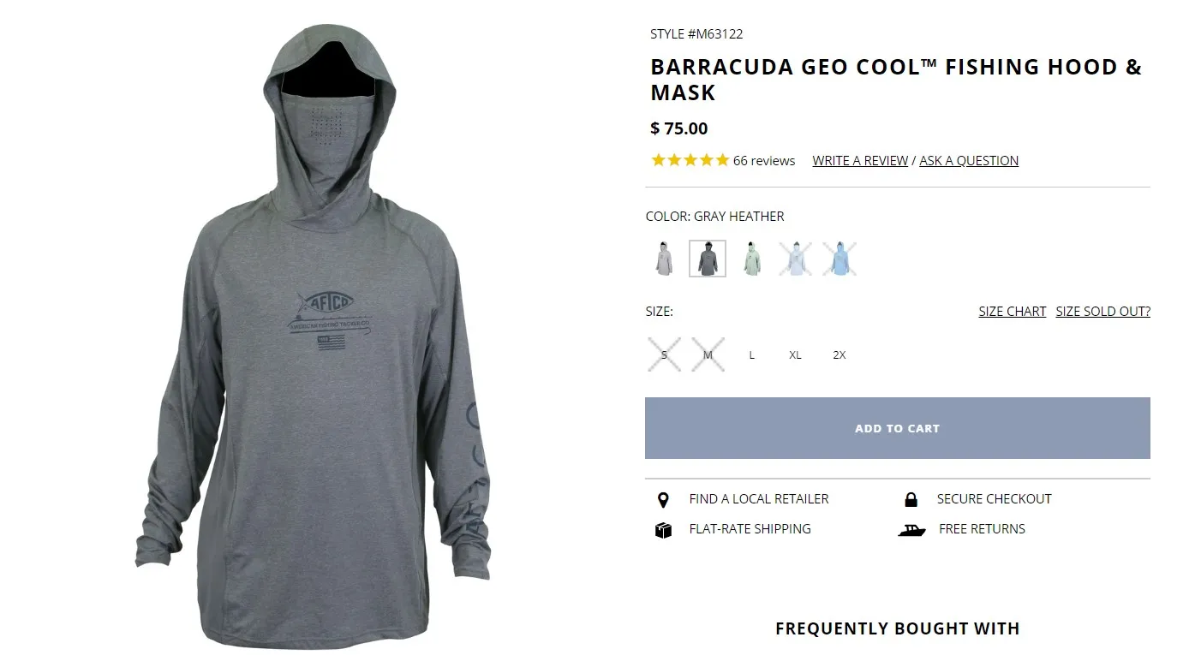The width and height of the screenshot is (1195, 655).
Task: Open the Size Chart link
Action: pyautogui.click(x=1012, y=312)
